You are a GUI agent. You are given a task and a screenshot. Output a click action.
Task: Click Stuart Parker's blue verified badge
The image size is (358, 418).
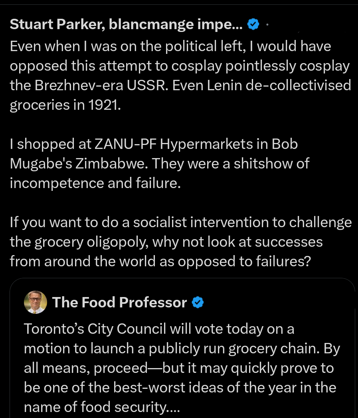point(253,25)
